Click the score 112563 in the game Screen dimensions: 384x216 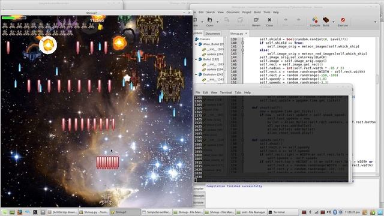click(97, 20)
